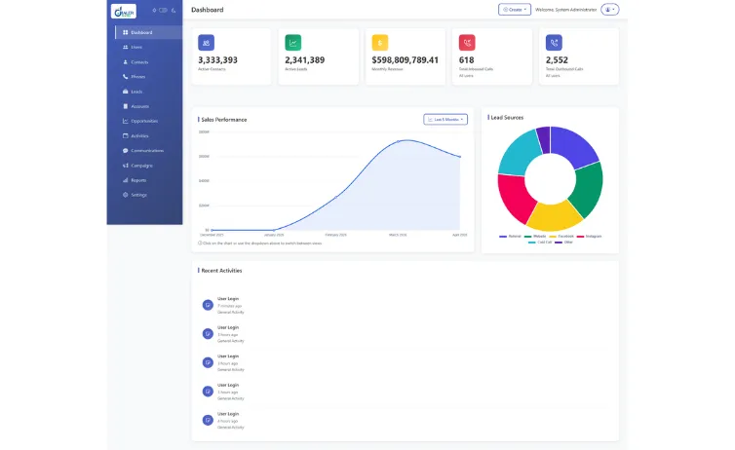Click the yellow Monthly Revenue dollar icon

[x=380, y=43]
